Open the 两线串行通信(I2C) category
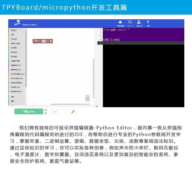Image resolution: width=192 pixels, height=169 pixels. 17,83
